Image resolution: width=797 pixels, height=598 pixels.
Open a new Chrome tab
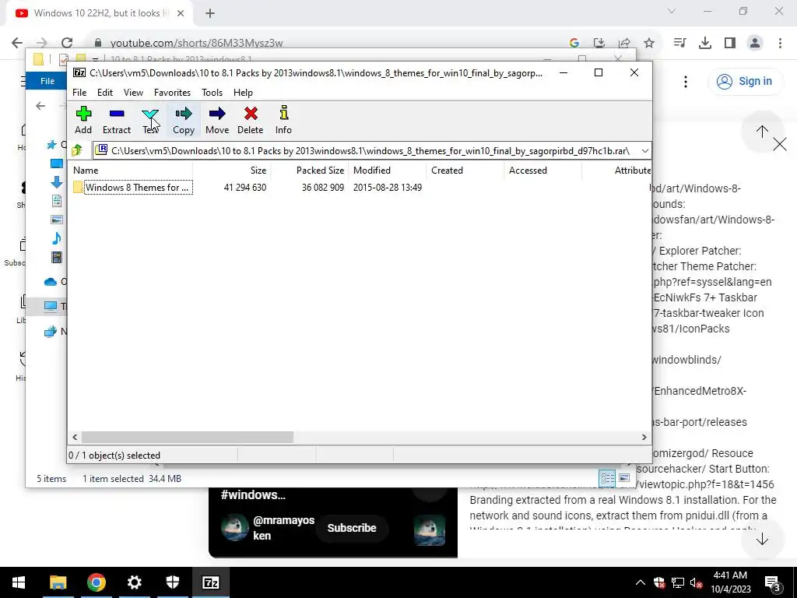(x=210, y=13)
